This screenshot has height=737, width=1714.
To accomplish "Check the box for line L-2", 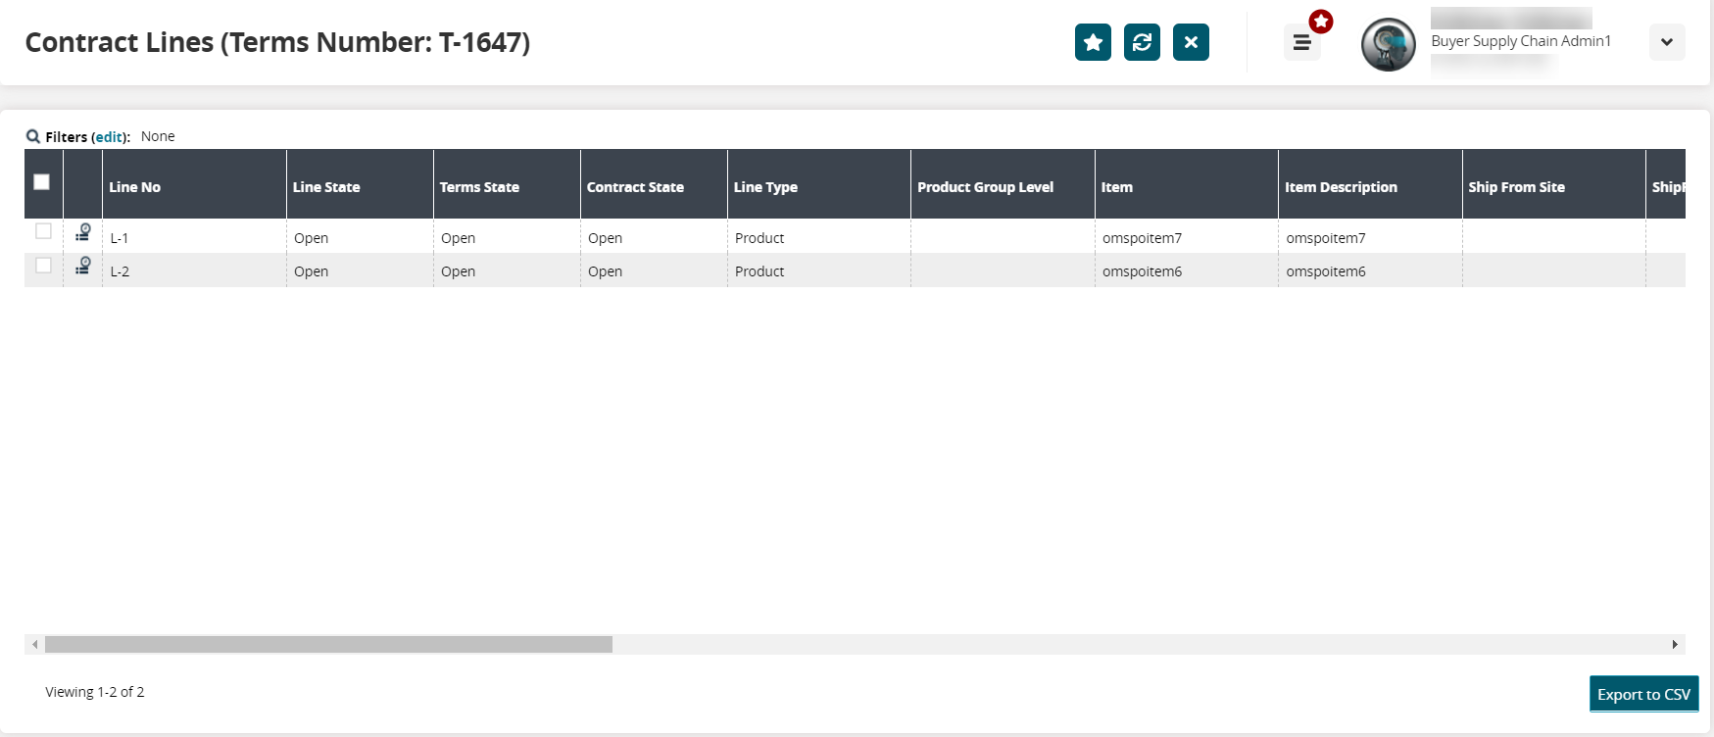I will [43, 265].
